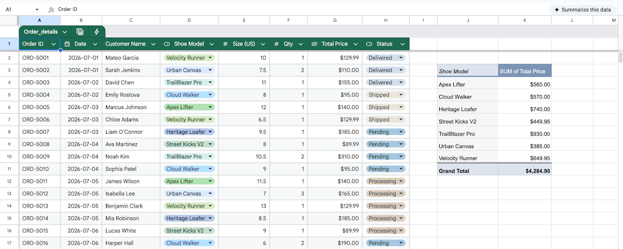Click the calendar icon in Date header
Image resolution: width=623 pixels, height=249 pixels.
pyautogui.click(x=67, y=44)
